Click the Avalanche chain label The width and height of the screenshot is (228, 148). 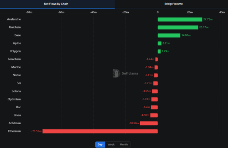coord(14,19)
